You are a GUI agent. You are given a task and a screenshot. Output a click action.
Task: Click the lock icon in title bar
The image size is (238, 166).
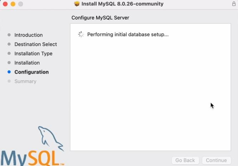233,4
